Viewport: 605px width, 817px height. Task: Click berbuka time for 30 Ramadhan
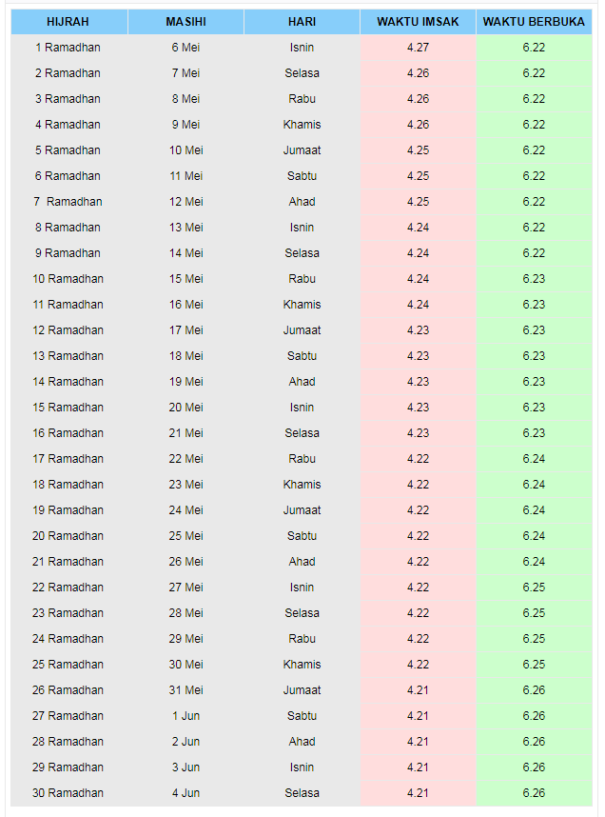(534, 793)
